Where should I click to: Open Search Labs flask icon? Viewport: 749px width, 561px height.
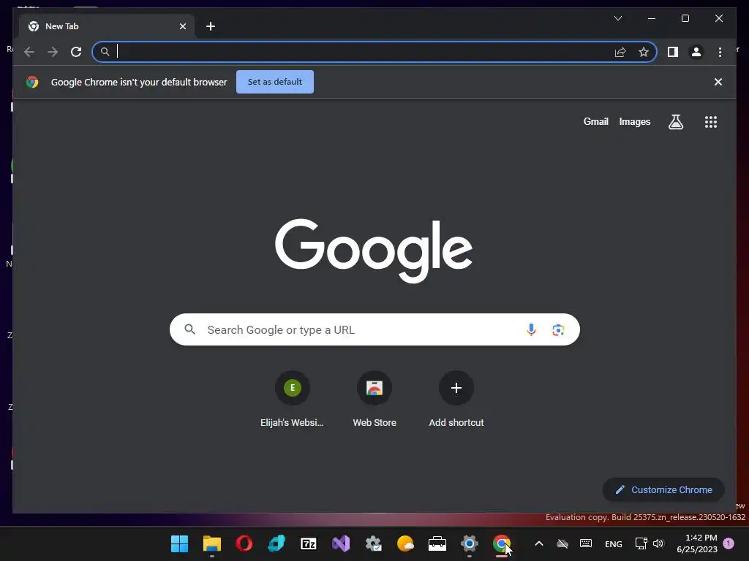675,122
